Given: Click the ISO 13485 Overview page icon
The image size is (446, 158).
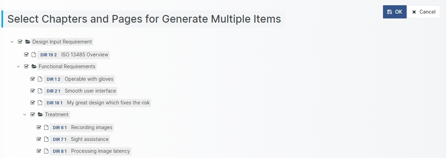Looking at the screenshot, I should pyautogui.click(x=34, y=55).
